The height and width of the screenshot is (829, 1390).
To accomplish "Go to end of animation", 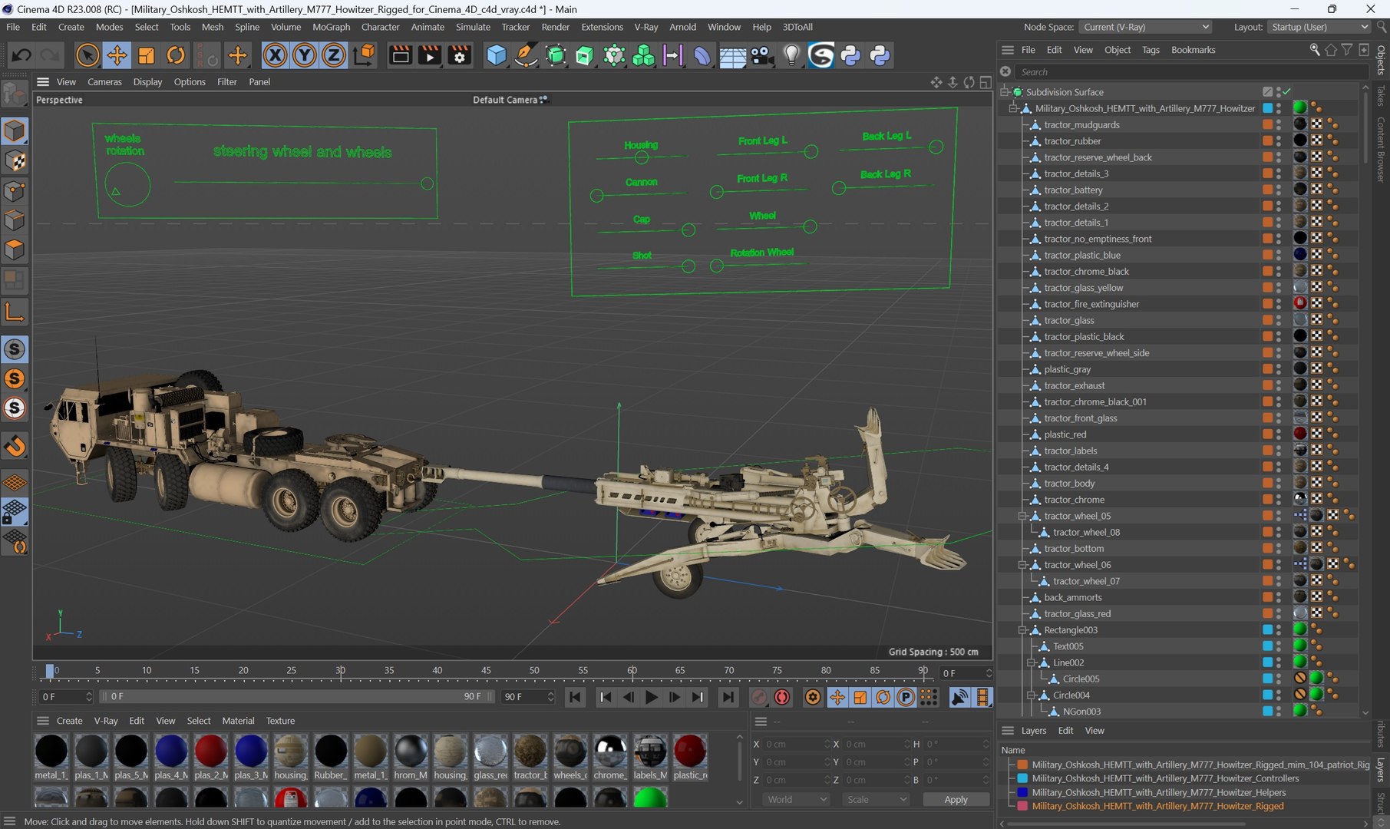I will 727,697.
